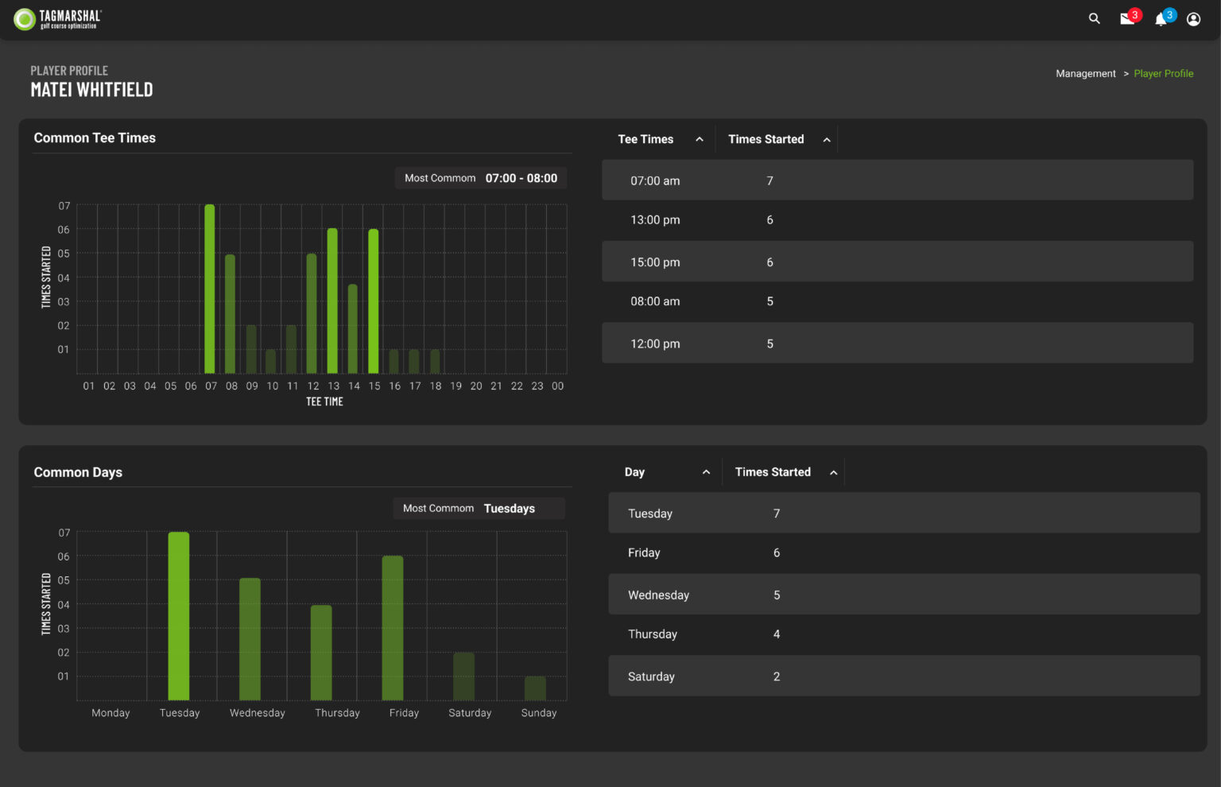Click the Tagmarshal logo
The image size is (1221, 787).
pyautogui.click(x=58, y=19)
